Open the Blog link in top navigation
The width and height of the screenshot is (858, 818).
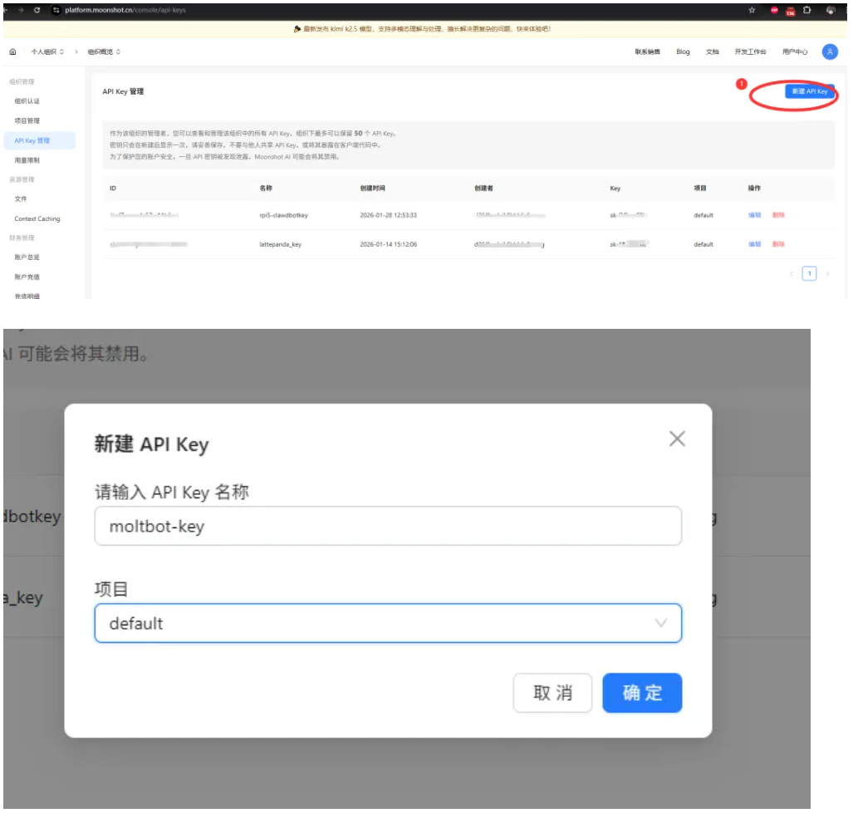click(683, 51)
